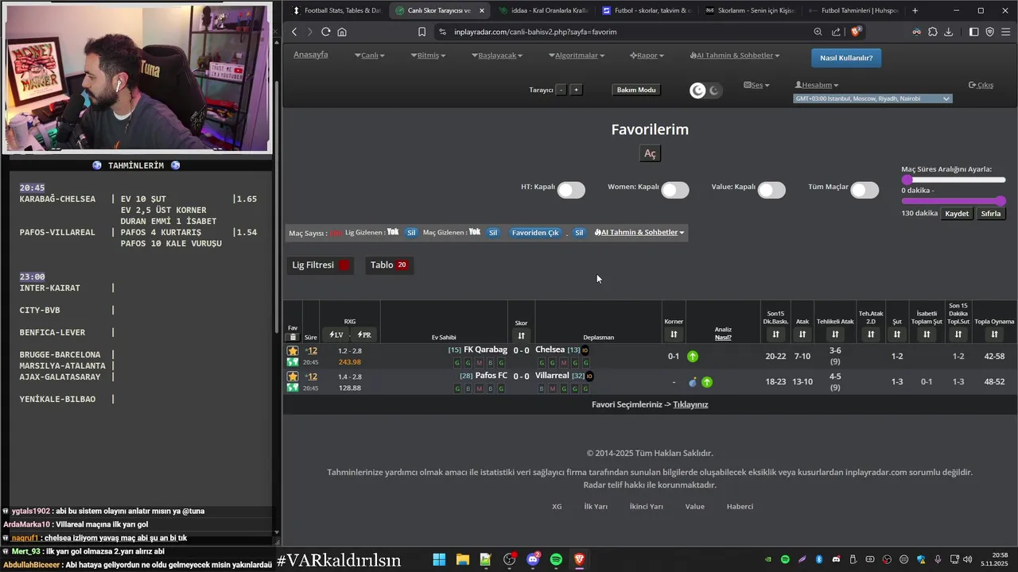Click Bakım Modu button

click(636, 90)
